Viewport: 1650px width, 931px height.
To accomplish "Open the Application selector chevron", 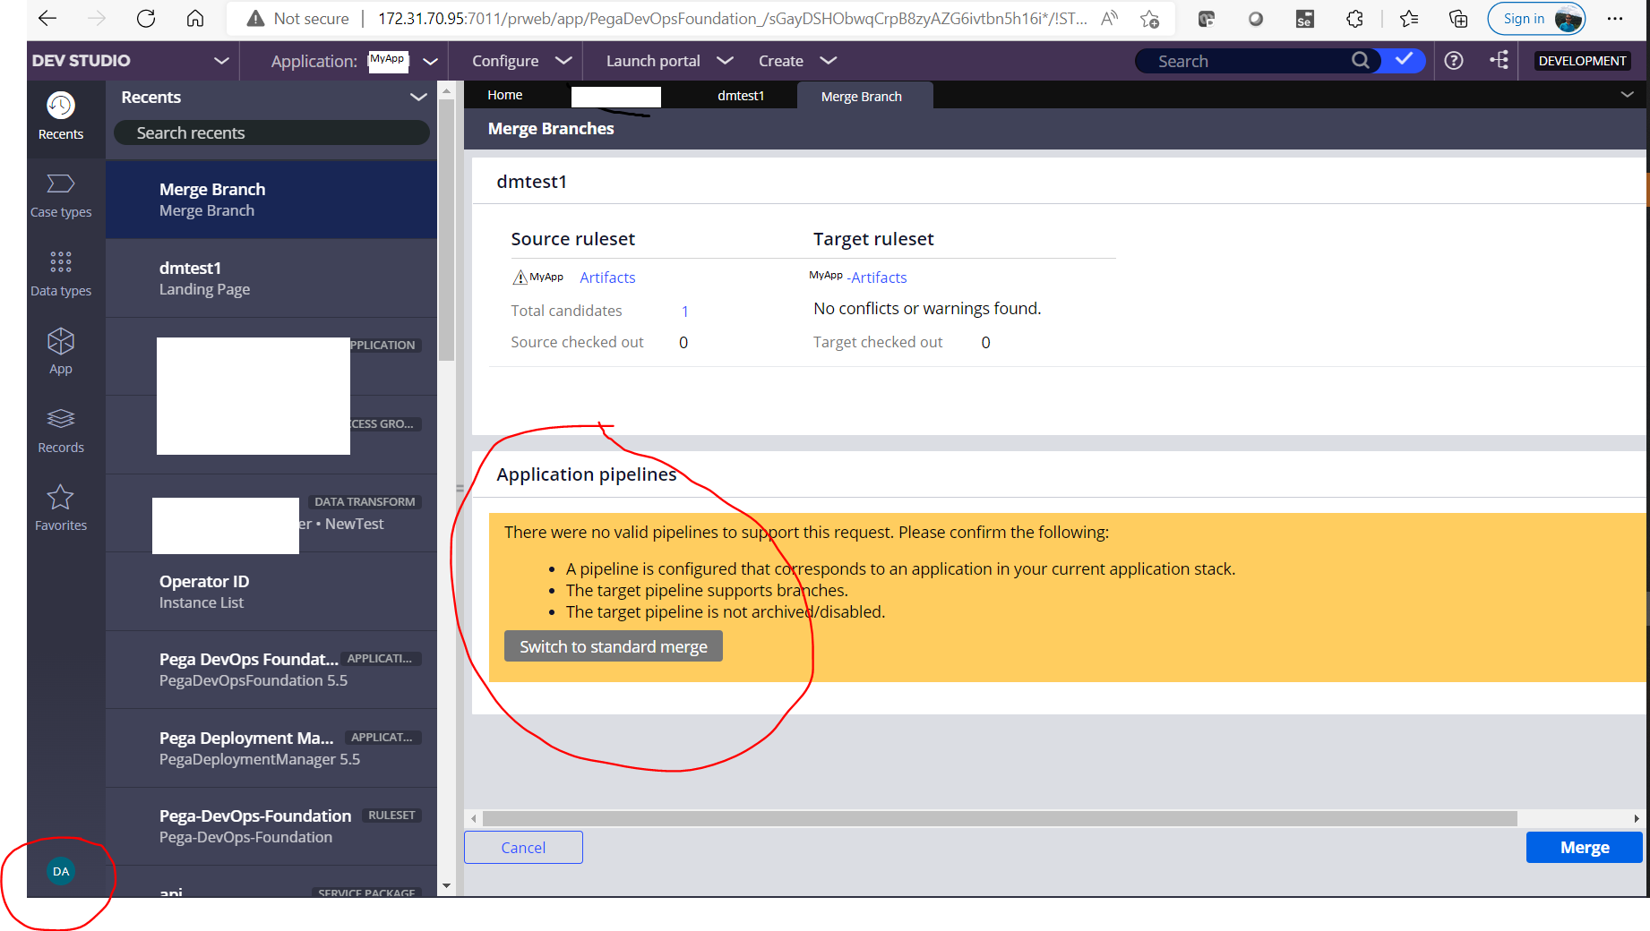I will [431, 60].
